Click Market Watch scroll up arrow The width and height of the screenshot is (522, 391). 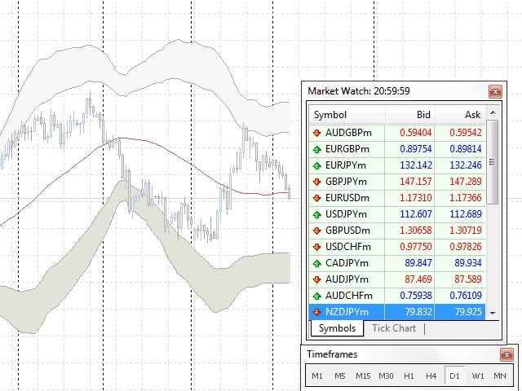point(493,113)
